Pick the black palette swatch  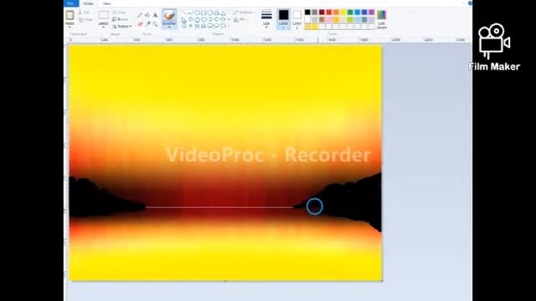click(x=307, y=13)
